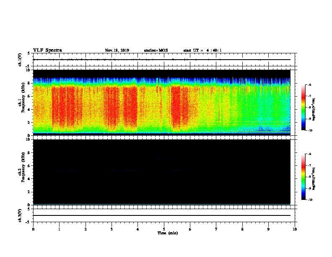Click the 'station=MOS' label

click(156, 50)
